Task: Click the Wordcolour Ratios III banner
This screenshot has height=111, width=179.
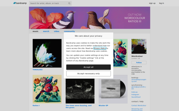Action: point(89,18)
